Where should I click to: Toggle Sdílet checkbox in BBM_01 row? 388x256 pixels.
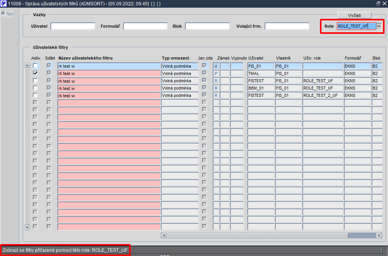point(49,88)
